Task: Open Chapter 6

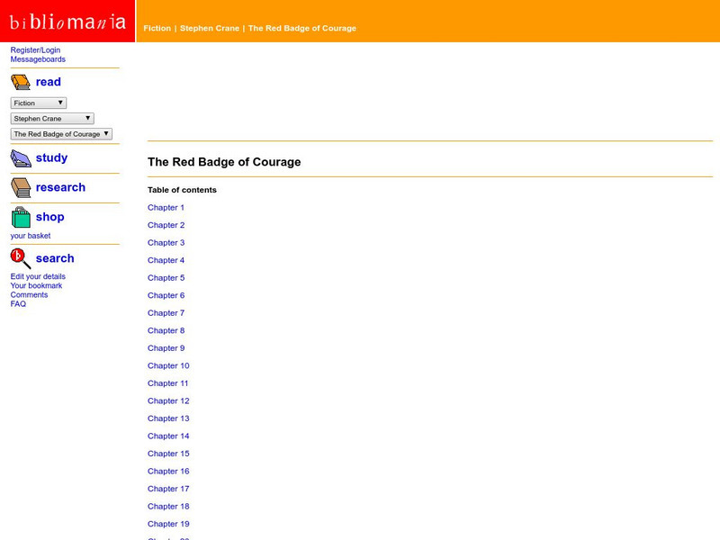Action: 166,295
